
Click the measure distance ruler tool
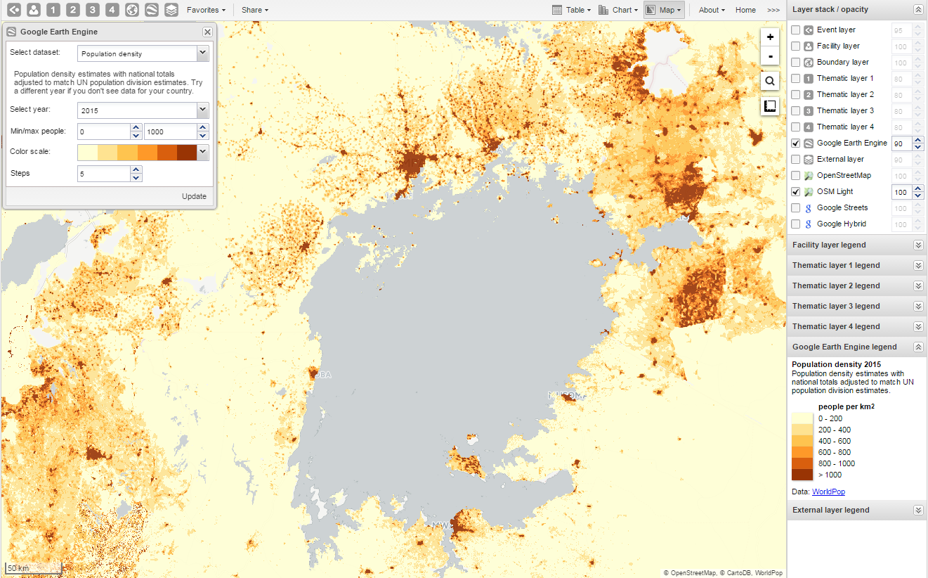tap(770, 106)
